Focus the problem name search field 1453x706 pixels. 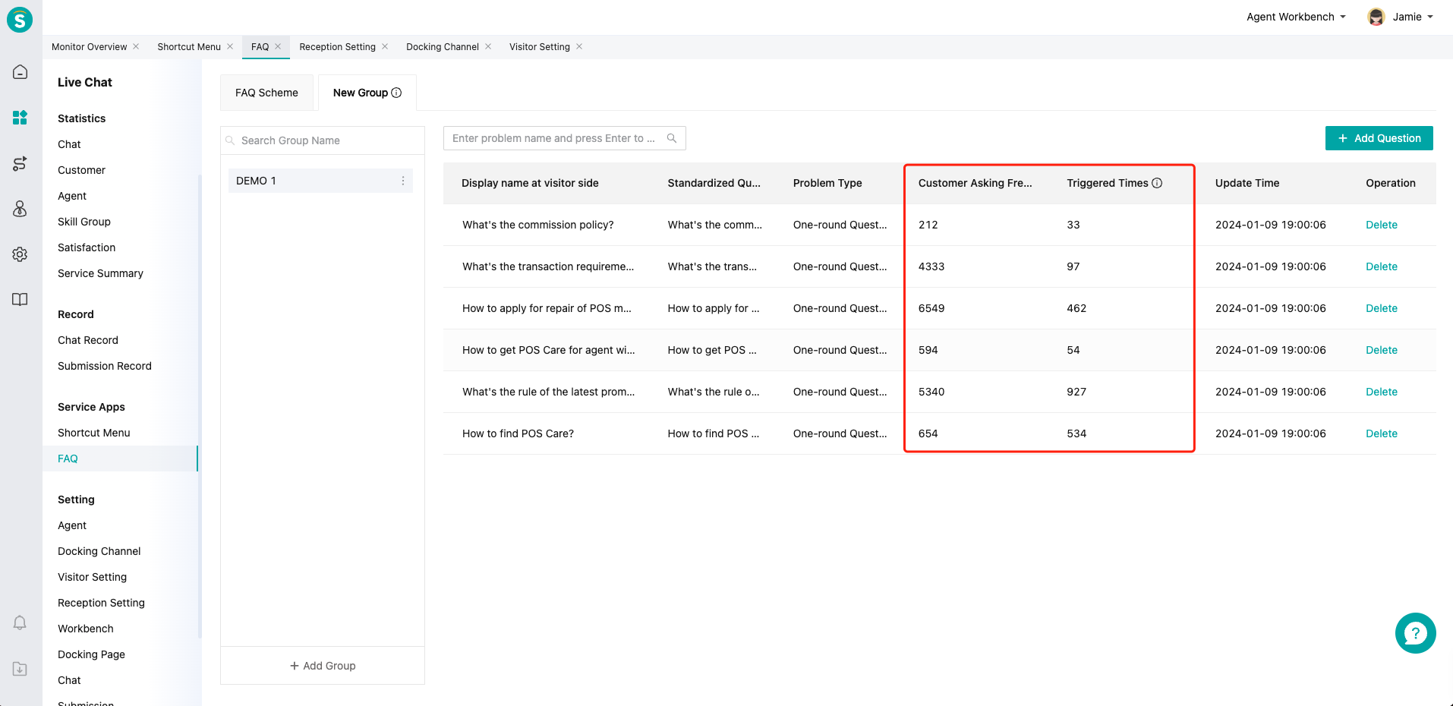click(x=565, y=138)
